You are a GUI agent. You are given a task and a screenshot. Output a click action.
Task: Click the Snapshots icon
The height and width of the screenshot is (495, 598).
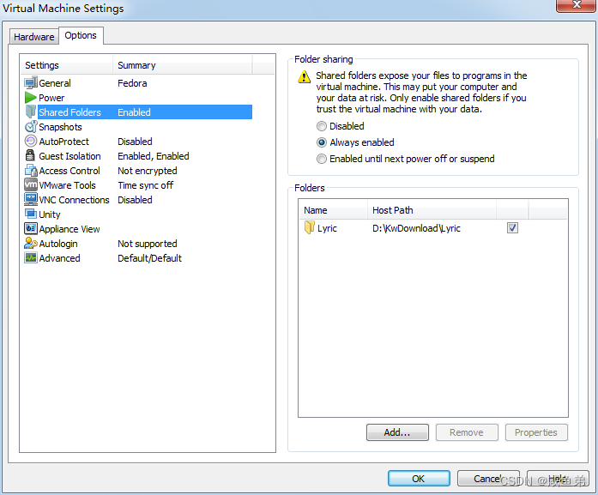(x=31, y=127)
